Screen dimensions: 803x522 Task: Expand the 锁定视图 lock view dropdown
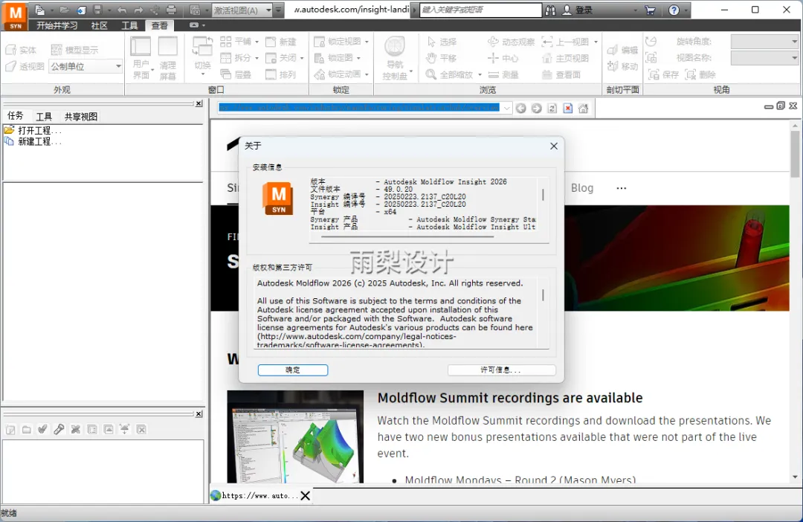click(x=367, y=42)
